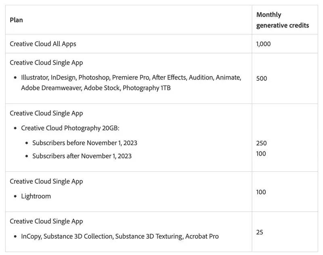This screenshot has width=323, height=255.
Task: Click the "1,000" credits value
Action: [263, 44]
